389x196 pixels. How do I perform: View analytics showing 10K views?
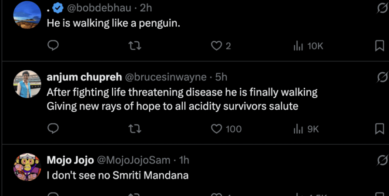[x=298, y=46]
